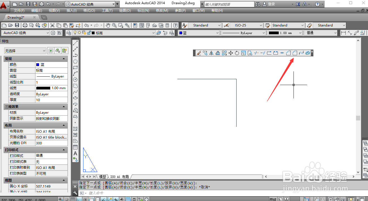
Task: Select the Copy objects tool in the Modify toolbar
Action: [x=205, y=53]
